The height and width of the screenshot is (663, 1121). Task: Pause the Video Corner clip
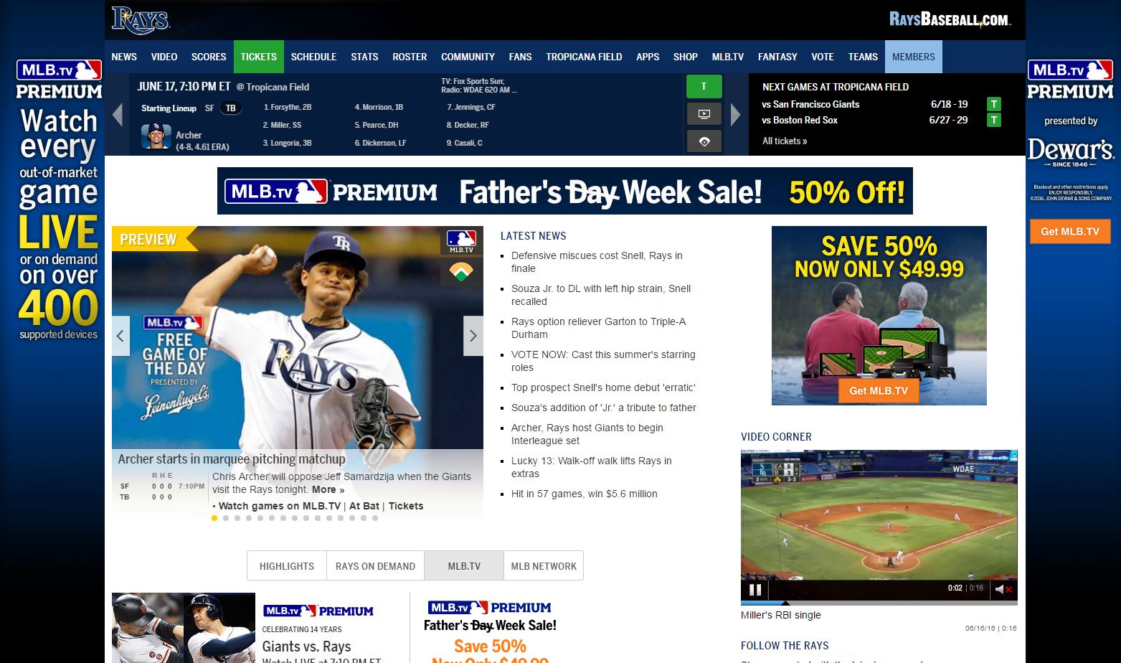[755, 590]
